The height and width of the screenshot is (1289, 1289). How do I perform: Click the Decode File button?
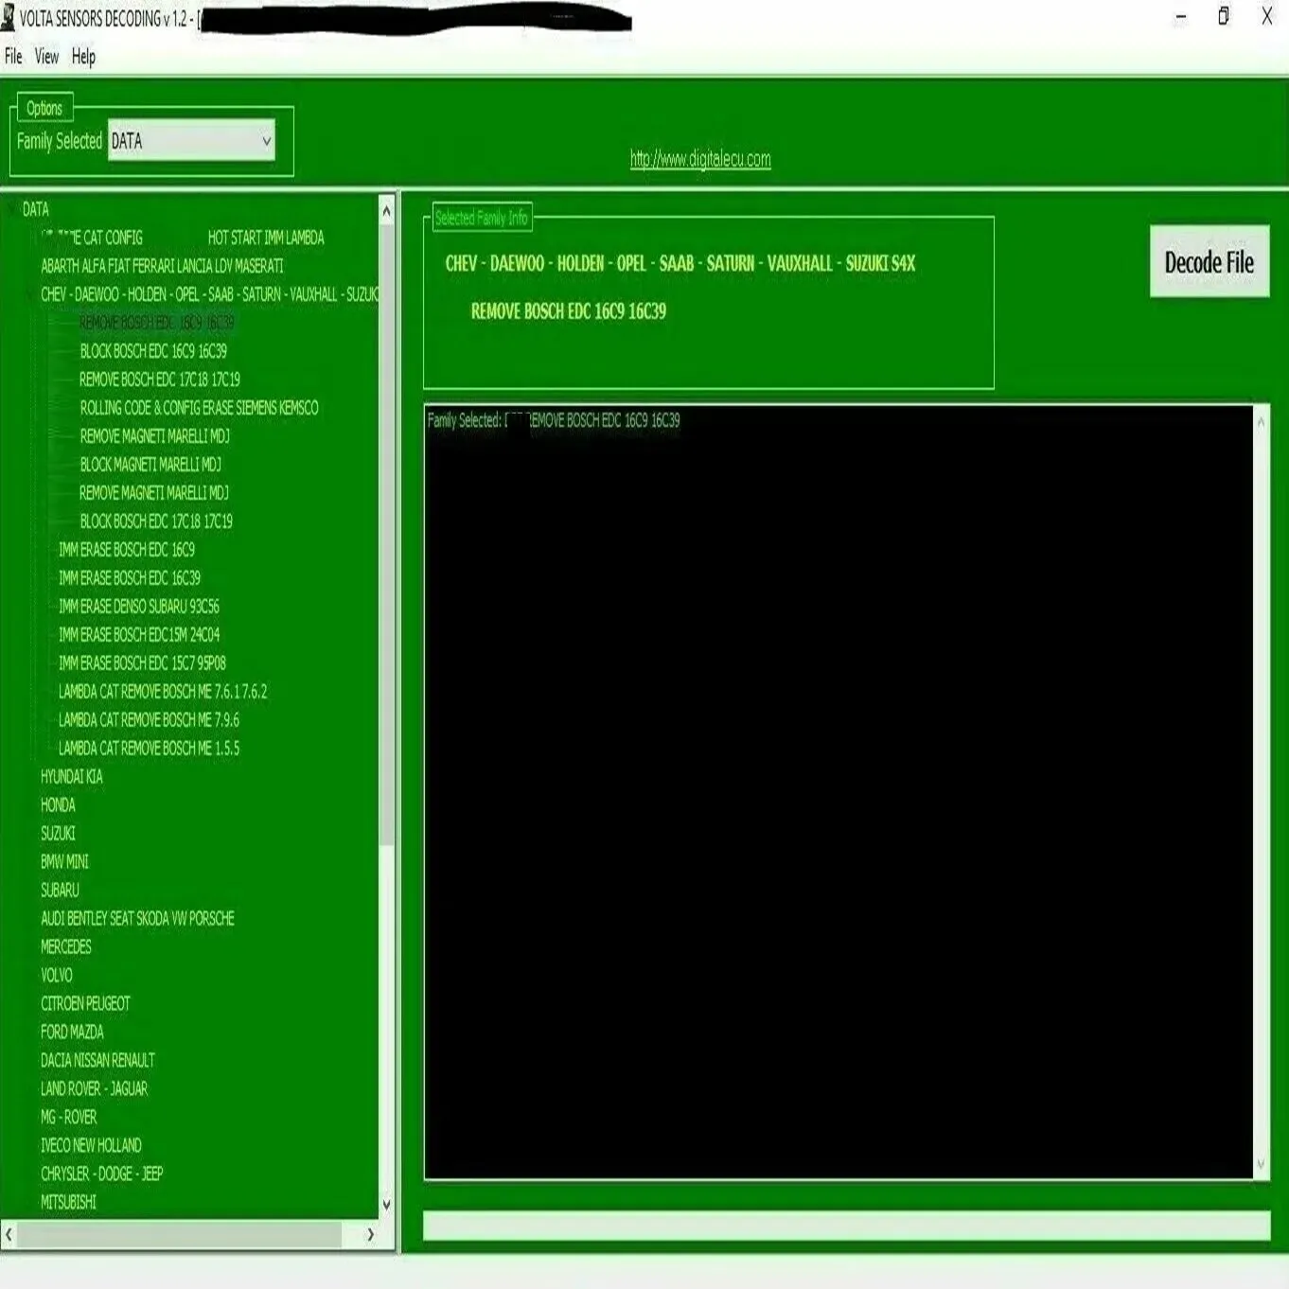click(1210, 261)
